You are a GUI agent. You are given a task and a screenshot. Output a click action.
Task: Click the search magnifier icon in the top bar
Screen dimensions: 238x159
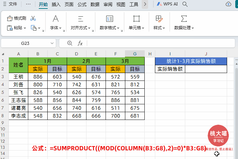[185, 4]
